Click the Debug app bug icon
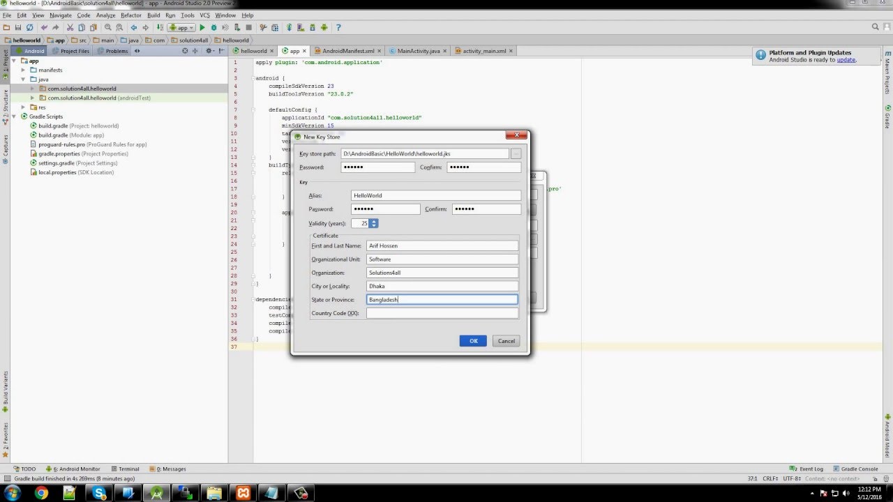893x502 pixels. pos(214,27)
